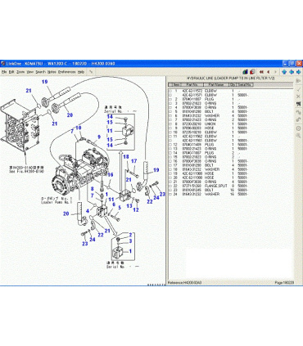Screen dimensions: 303x346
Task: Sort by the Item column header
Action: (177, 85)
